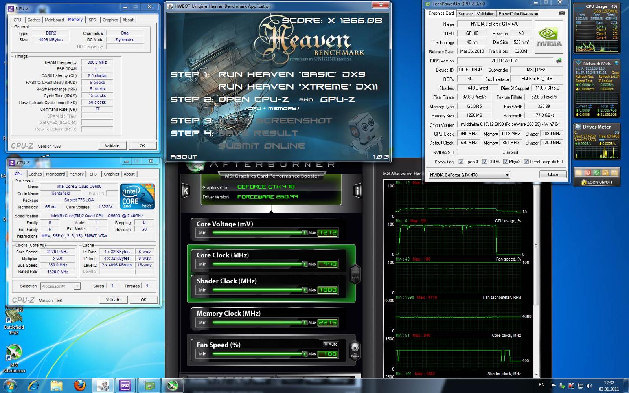
Task: Click the Afterburner monitor scrollbar
Action: tap(536, 246)
